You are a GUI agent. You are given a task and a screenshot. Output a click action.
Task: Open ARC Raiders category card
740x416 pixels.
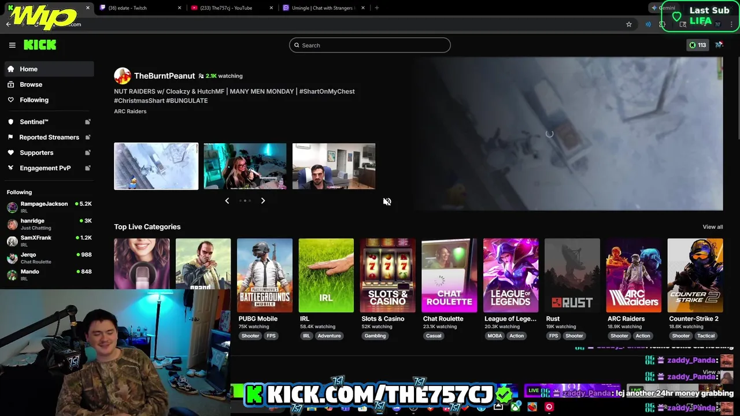pyautogui.click(x=634, y=276)
